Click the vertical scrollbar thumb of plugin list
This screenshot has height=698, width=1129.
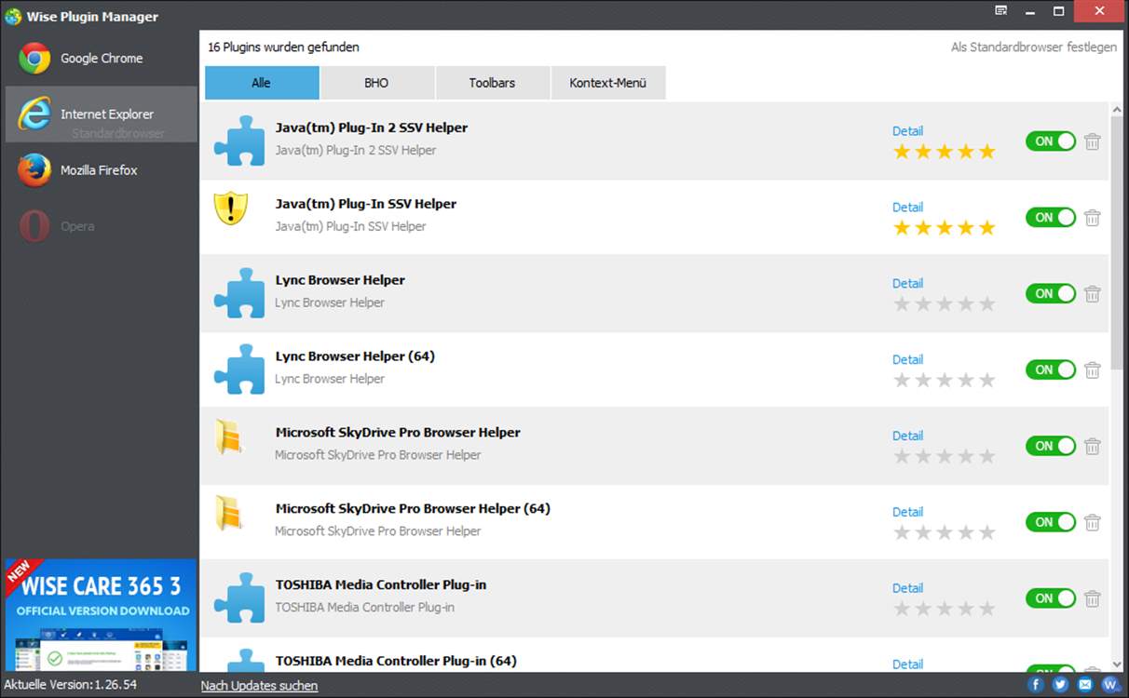pos(1117,242)
